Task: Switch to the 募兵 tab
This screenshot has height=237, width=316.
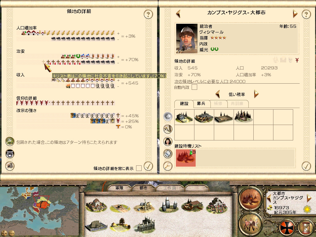Action: pos(201,104)
